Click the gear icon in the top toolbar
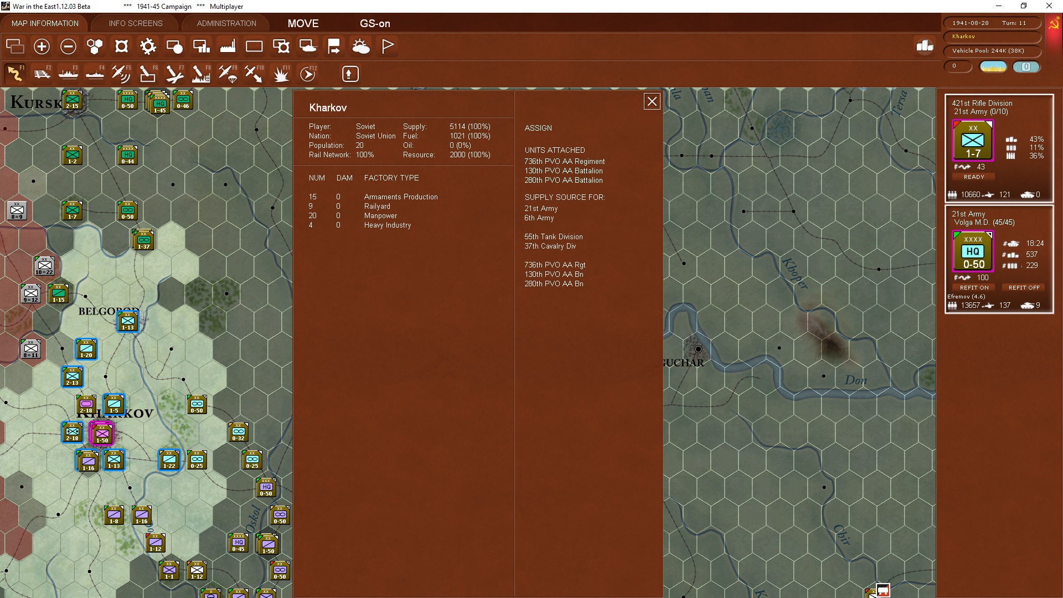Image resolution: width=1063 pixels, height=598 pixels. pos(148,47)
